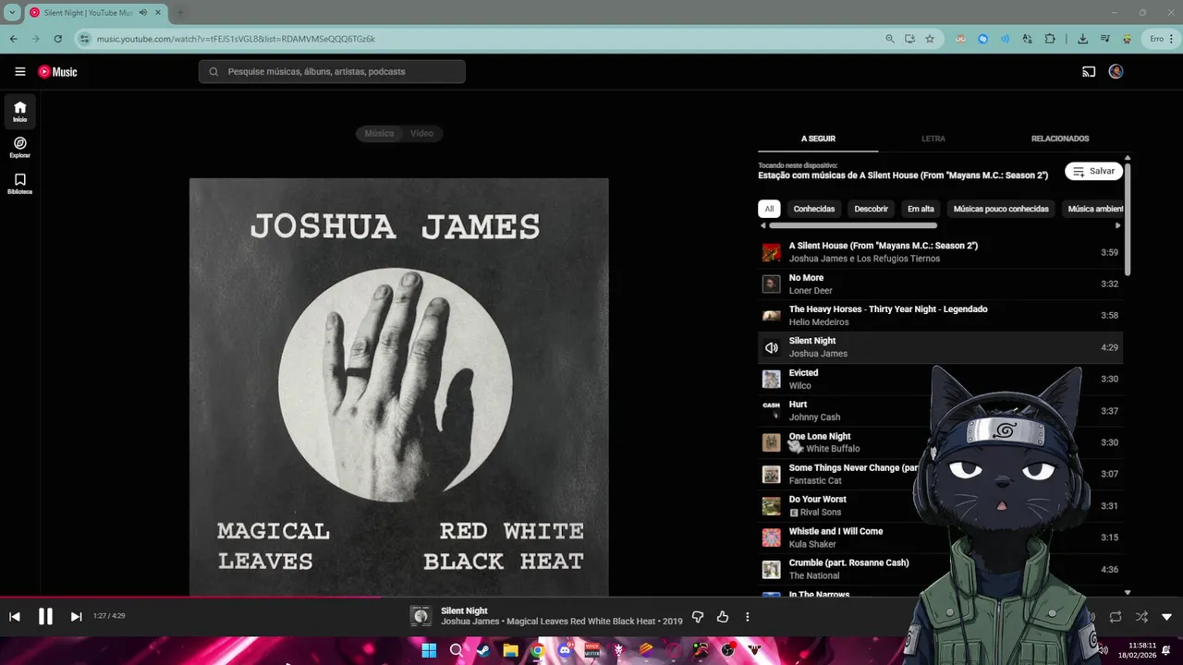The height and width of the screenshot is (665, 1183).
Task: Select the Músicas pouco conhecidas chip
Action: tap(1001, 209)
